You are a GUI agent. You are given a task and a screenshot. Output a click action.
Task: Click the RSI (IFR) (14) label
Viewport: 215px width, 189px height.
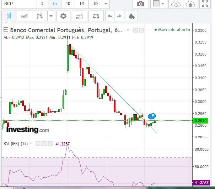16,144
